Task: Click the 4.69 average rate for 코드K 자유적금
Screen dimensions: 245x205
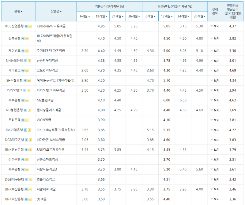Action: click(x=232, y=71)
